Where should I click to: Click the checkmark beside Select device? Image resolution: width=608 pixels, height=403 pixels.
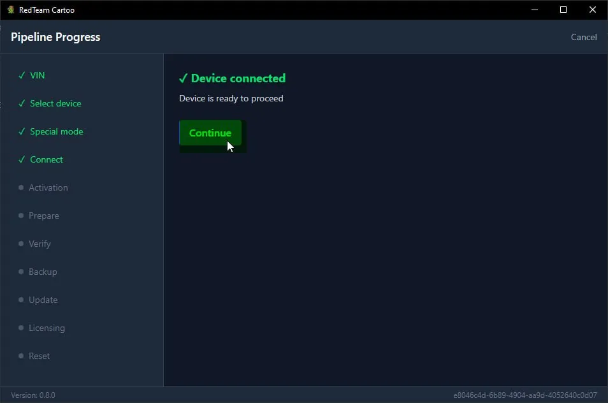(22, 103)
